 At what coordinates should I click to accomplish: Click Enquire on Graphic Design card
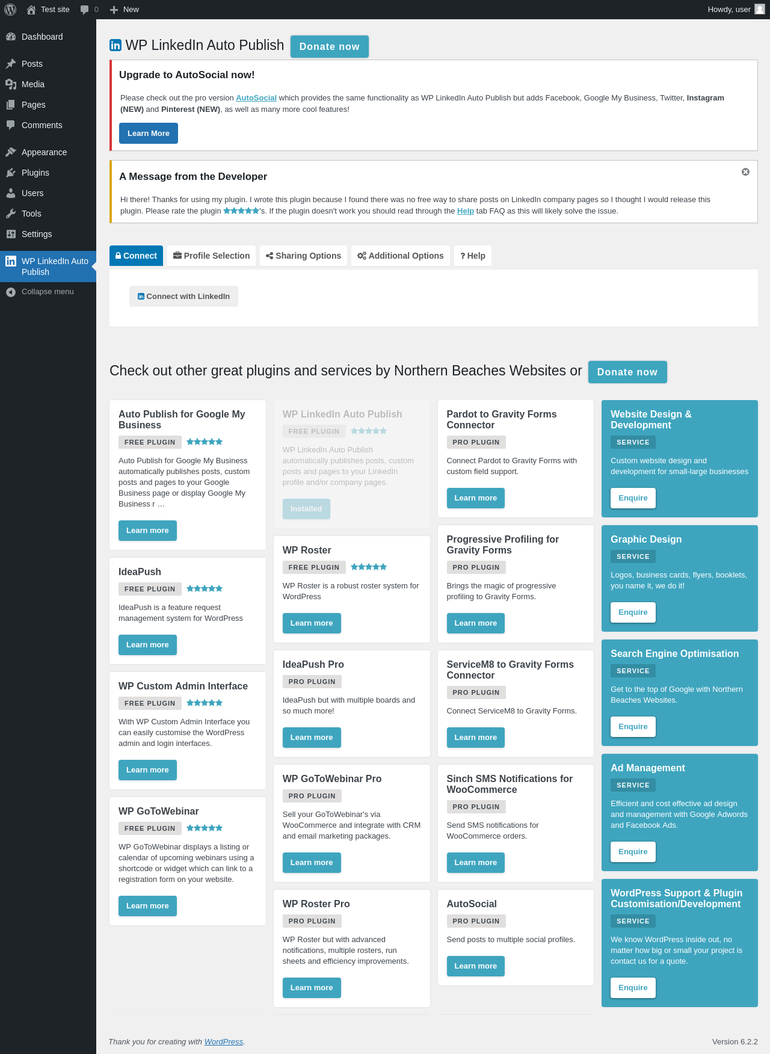(x=633, y=612)
